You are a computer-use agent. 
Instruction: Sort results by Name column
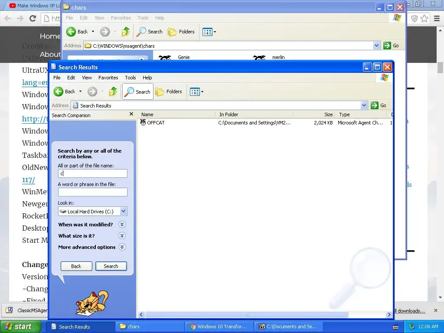pos(177,114)
